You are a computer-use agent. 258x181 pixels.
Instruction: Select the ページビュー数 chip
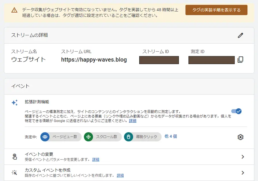click(64, 137)
